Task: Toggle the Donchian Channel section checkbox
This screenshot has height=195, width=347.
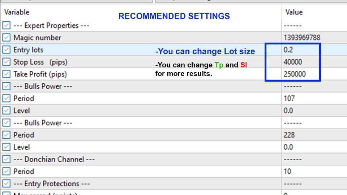Action: tap(6, 159)
